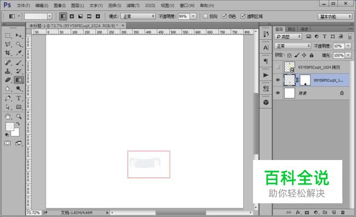
Task: Switch to the 通道 tab
Action: click(304, 29)
